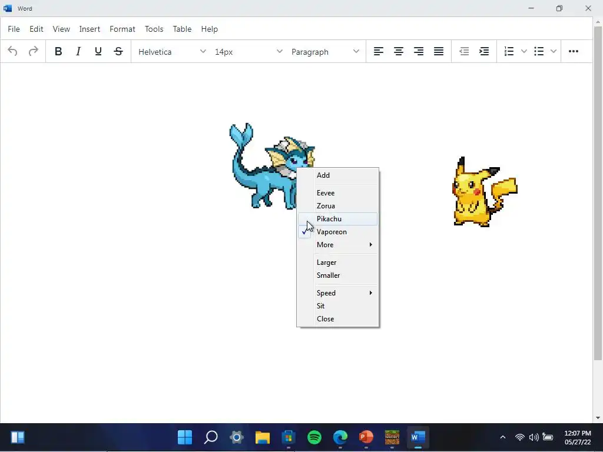
Task: Open Minecraft from the taskbar
Action: [x=392, y=437]
